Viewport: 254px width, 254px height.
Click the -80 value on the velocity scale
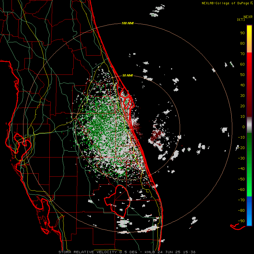241,211
